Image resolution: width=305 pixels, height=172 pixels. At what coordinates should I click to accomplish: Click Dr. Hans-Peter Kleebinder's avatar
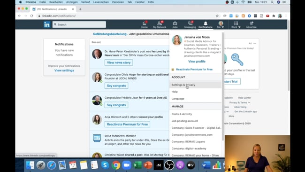(x=97, y=54)
